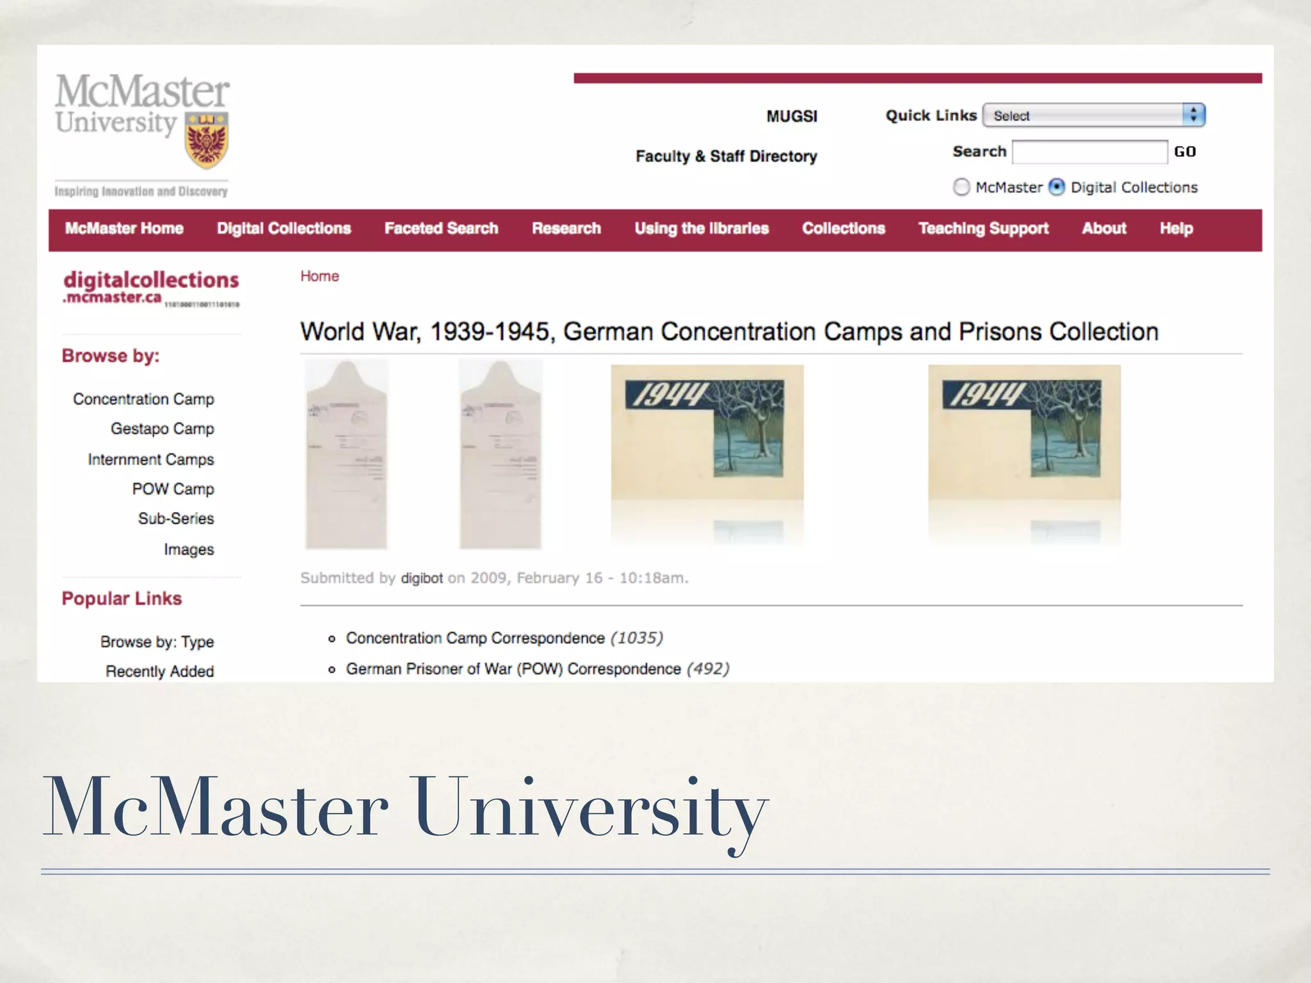Viewport: 1311px width, 983px height.
Task: Browse by POW Camp
Action: click(173, 489)
